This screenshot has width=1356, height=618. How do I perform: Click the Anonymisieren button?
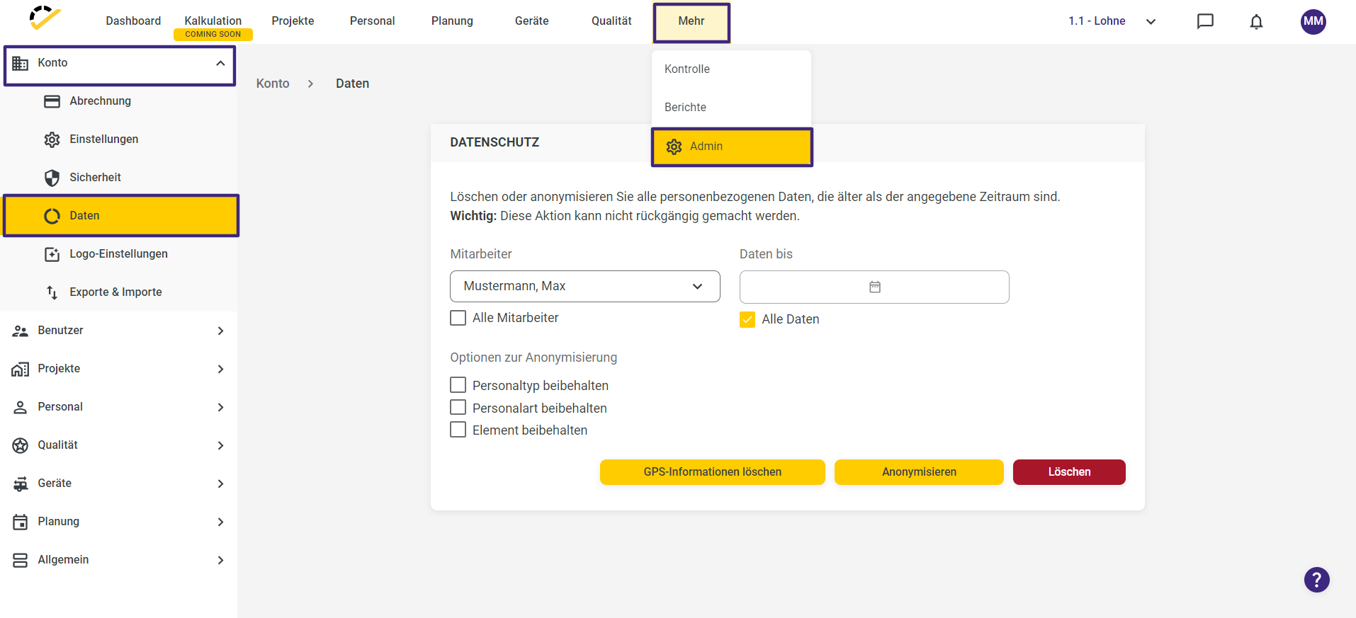919,472
